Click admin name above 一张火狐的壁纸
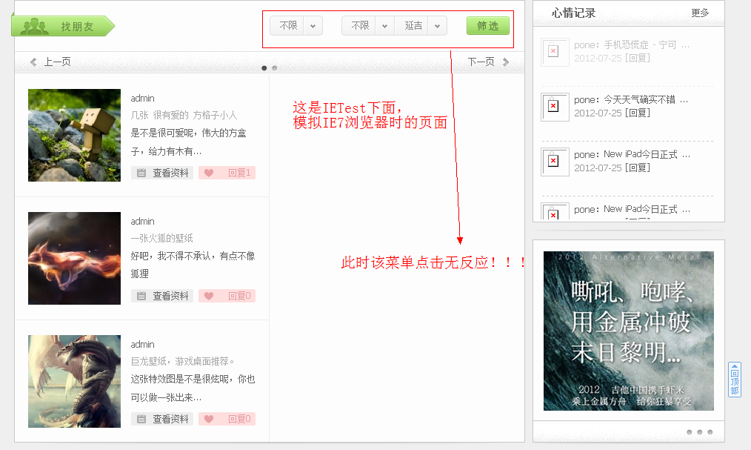 [143, 222]
